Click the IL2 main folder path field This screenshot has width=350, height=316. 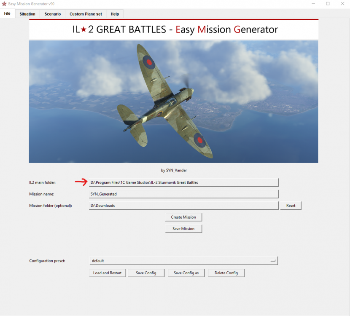pos(183,182)
